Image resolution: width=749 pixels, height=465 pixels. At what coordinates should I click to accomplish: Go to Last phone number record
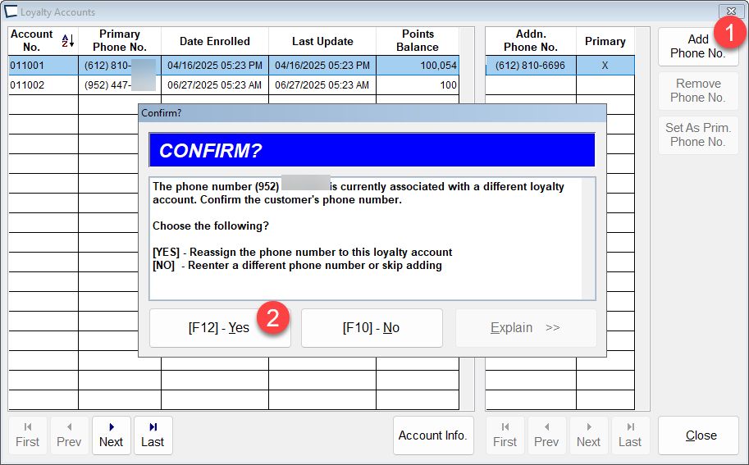click(x=629, y=435)
